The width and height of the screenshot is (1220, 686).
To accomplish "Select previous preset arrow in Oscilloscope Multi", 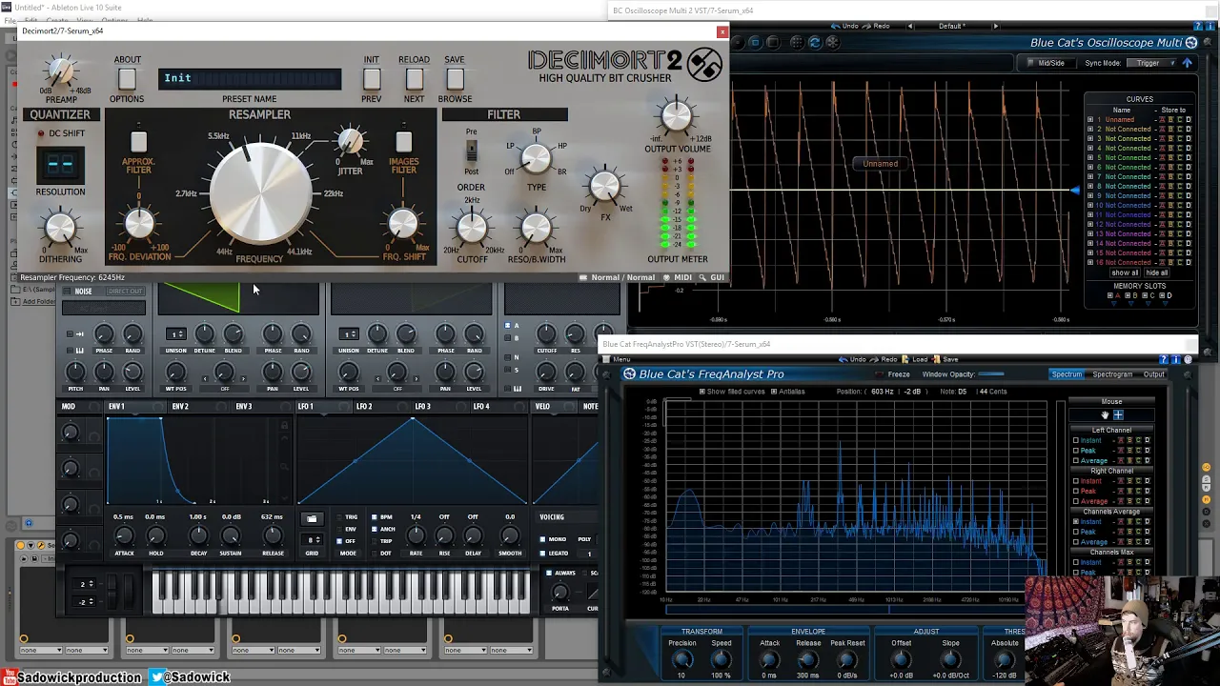I will tap(909, 26).
